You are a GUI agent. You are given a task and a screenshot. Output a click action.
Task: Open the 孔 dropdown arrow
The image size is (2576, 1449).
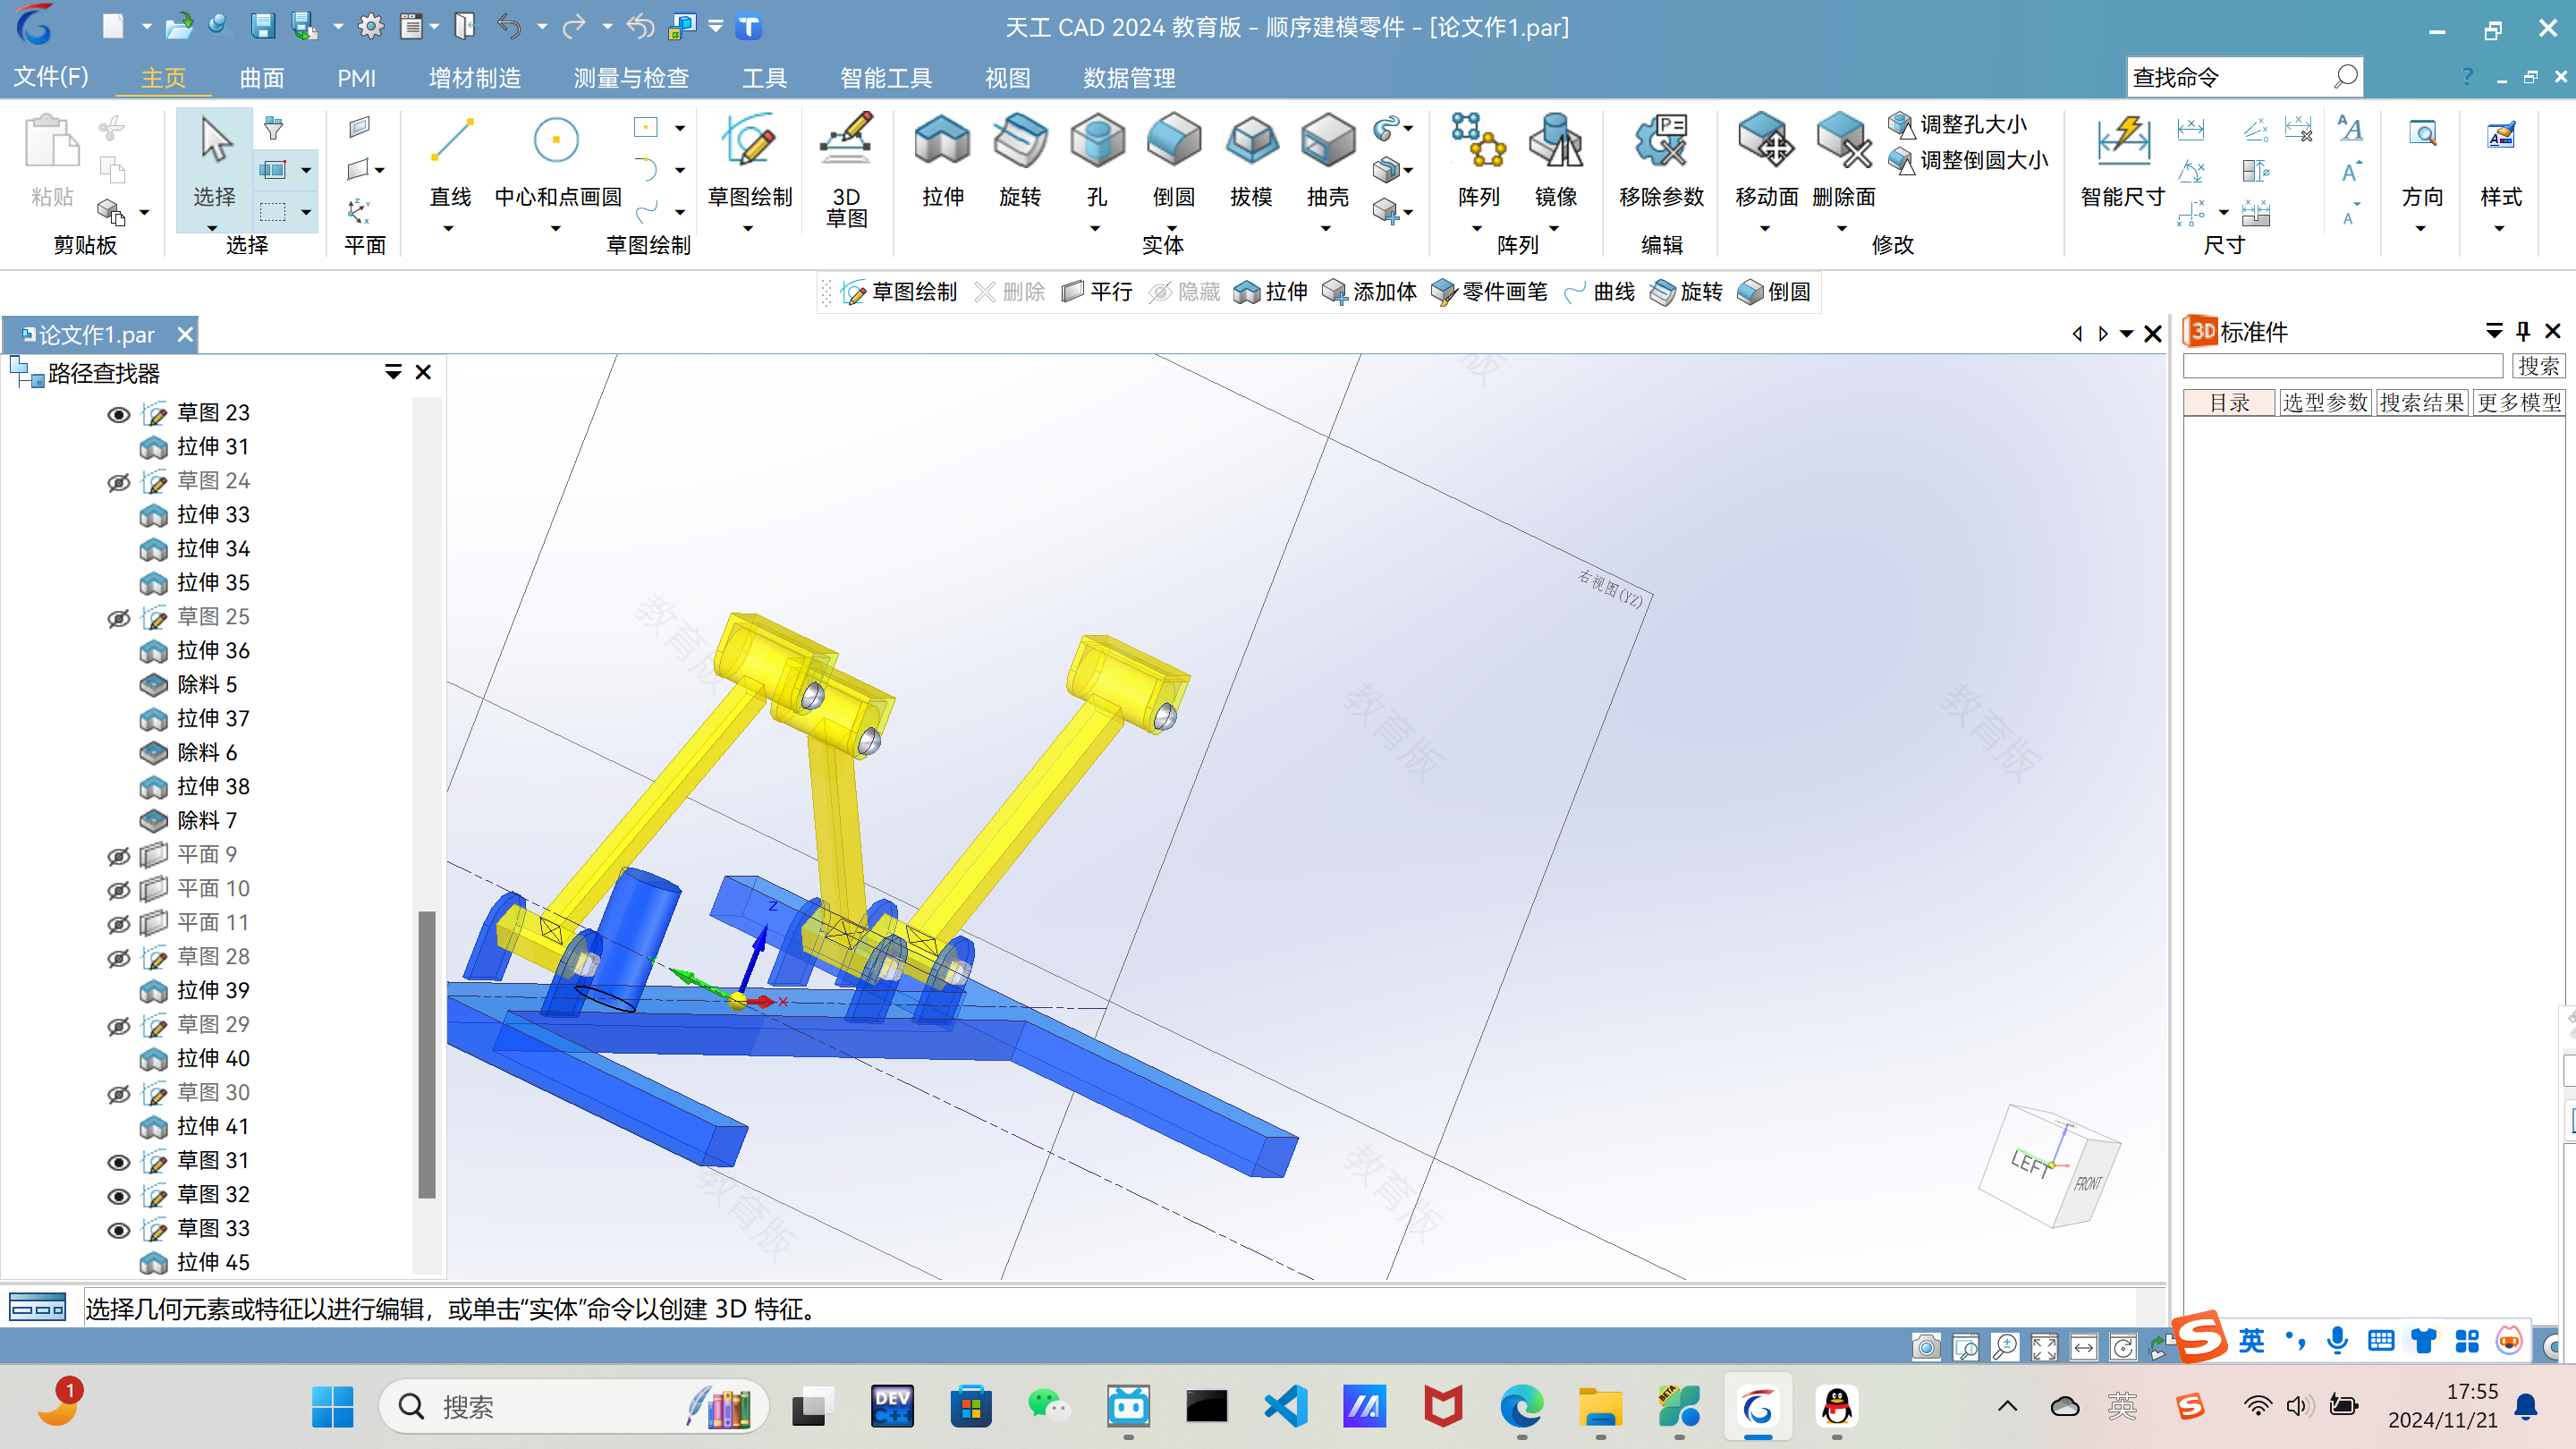1095,229
